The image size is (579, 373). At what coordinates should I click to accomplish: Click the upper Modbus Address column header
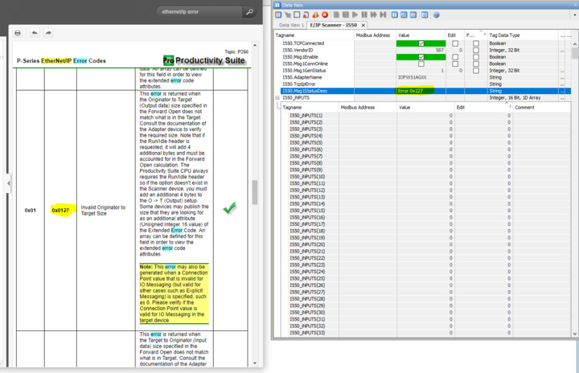click(x=375, y=35)
